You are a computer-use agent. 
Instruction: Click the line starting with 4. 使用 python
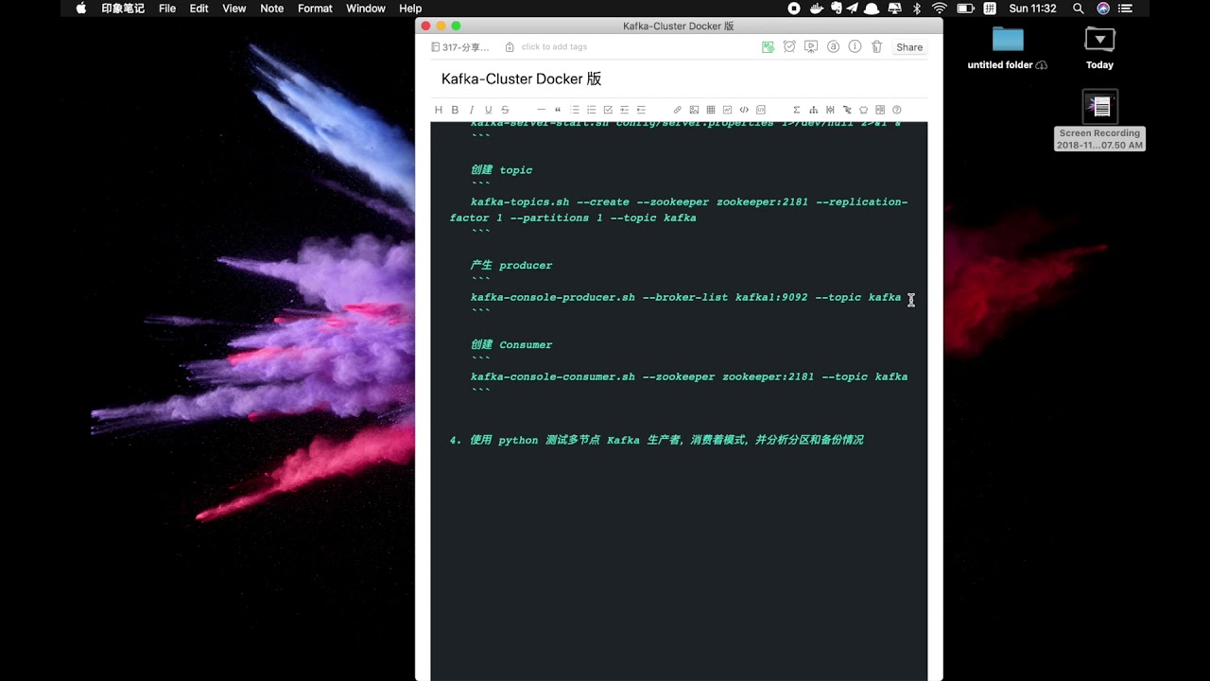pos(657,440)
